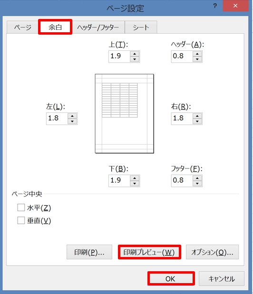Screen dimensions: 253x294
Task: Decrease the bottom (下) margin value
Action: coord(135,184)
